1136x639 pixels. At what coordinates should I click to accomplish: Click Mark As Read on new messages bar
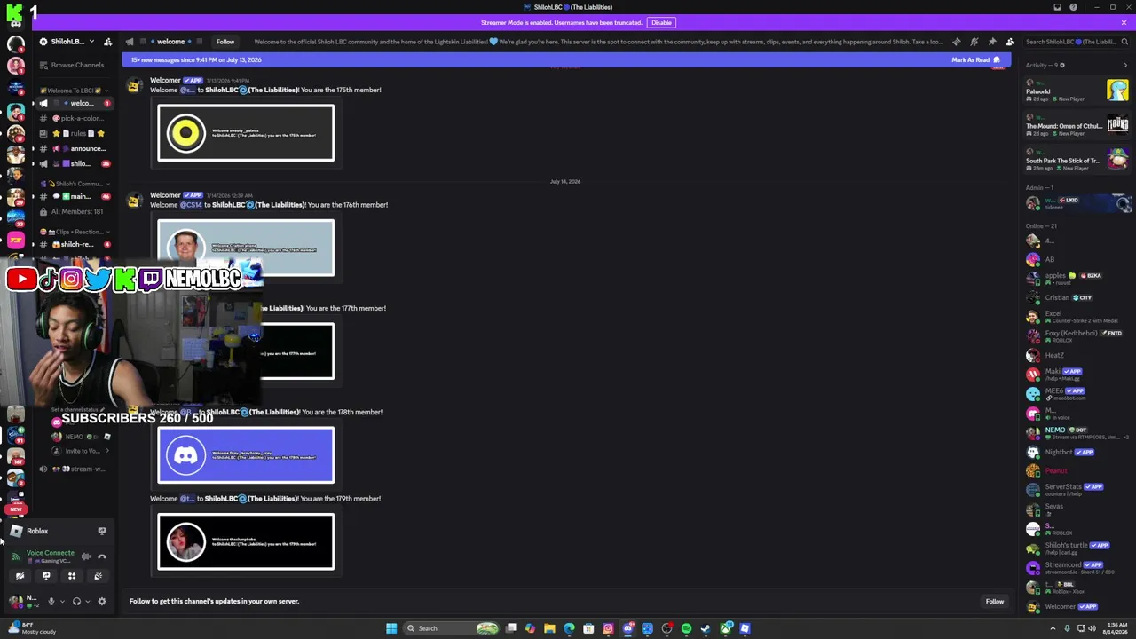tap(975, 60)
